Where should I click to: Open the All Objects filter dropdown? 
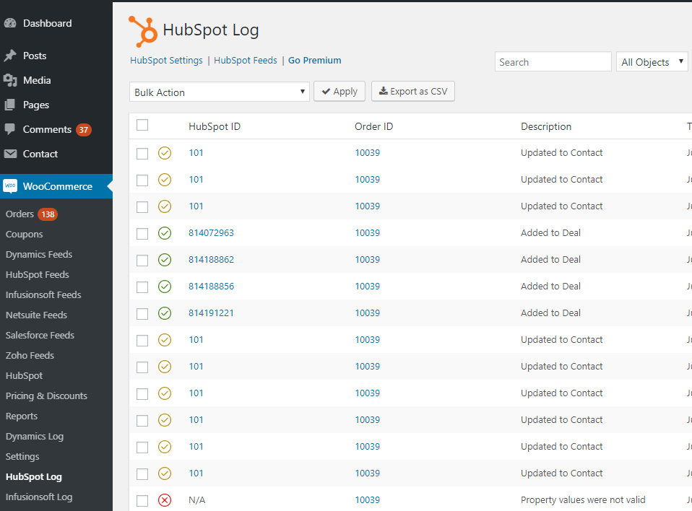(652, 62)
